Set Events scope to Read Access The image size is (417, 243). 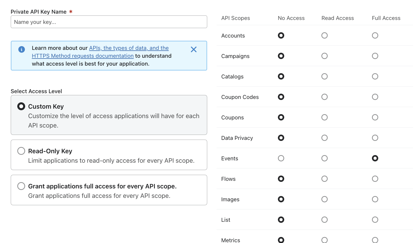325,158
